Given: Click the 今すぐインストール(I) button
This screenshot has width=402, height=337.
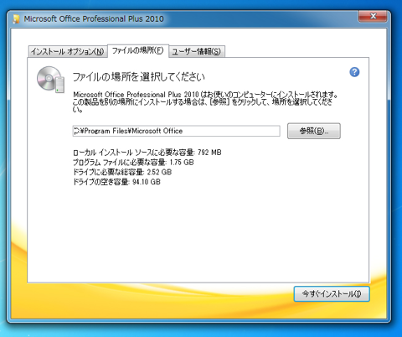Looking at the screenshot, I should (332, 293).
